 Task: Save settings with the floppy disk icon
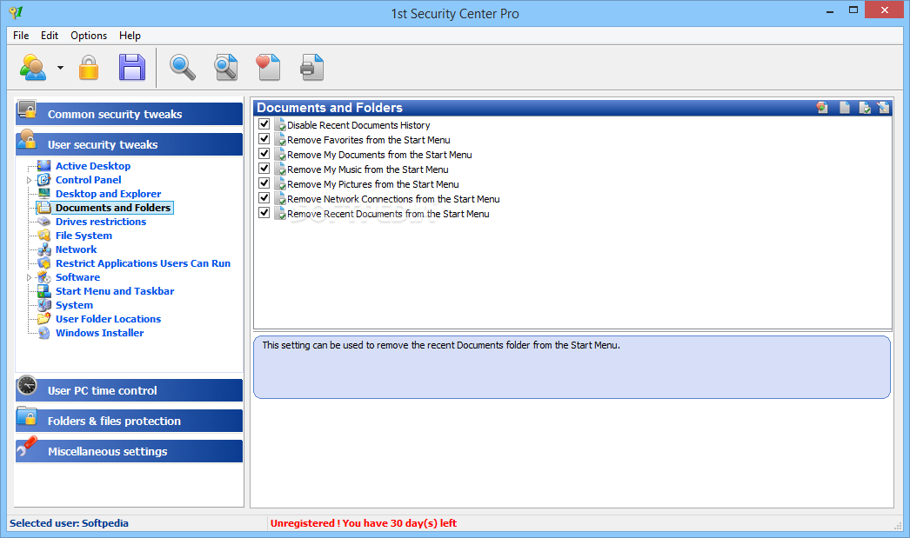[132, 67]
